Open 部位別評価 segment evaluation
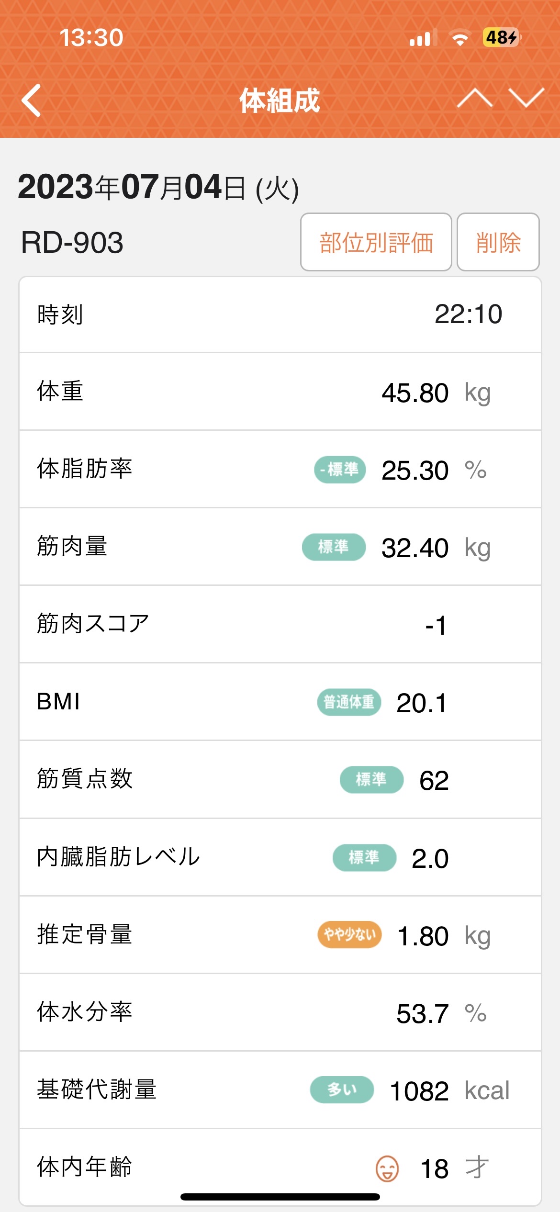 pos(376,242)
